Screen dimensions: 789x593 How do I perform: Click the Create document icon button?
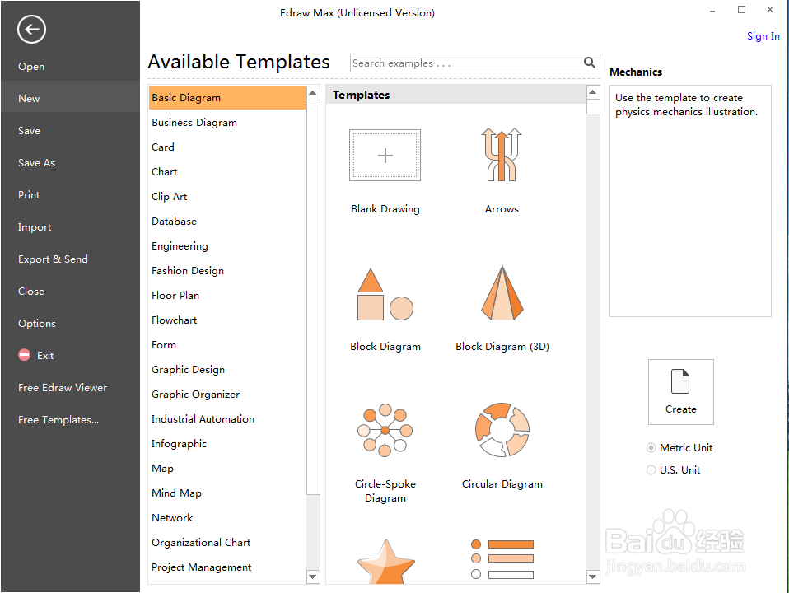coord(680,392)
